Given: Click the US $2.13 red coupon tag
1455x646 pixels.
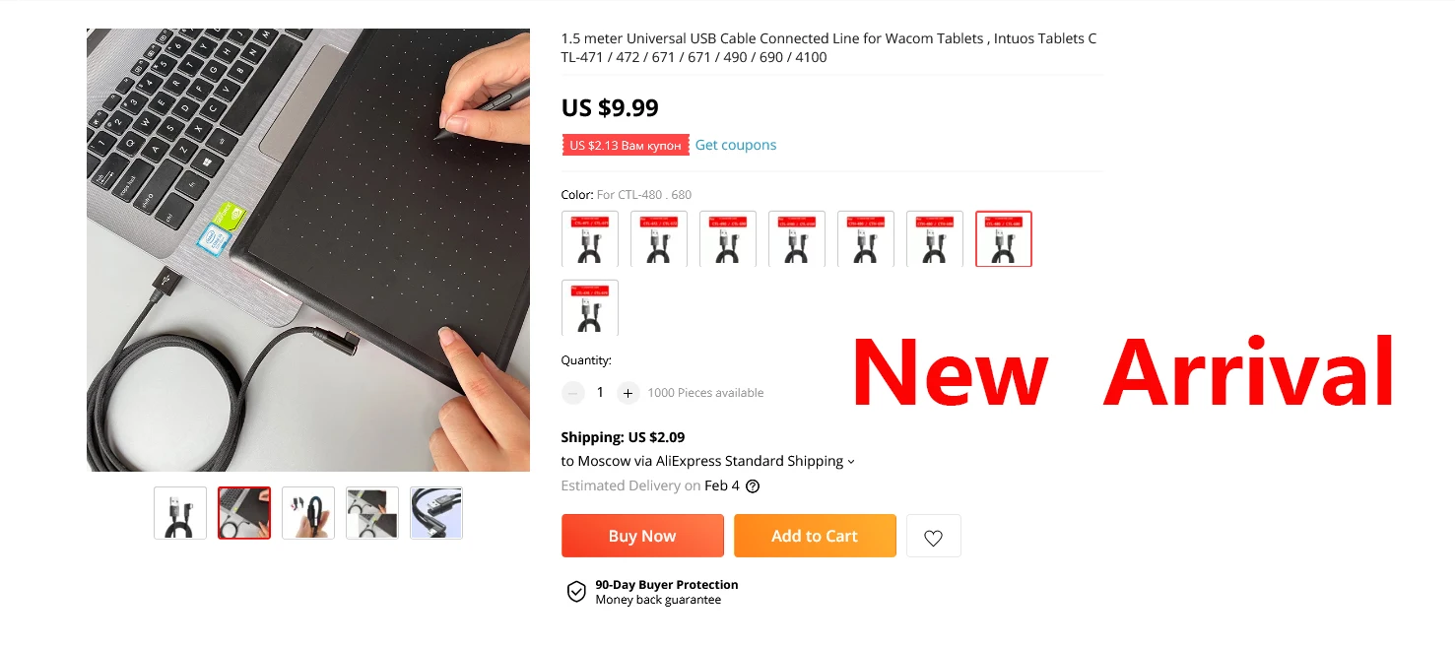Looking at the screenshot, I should 626,146.
